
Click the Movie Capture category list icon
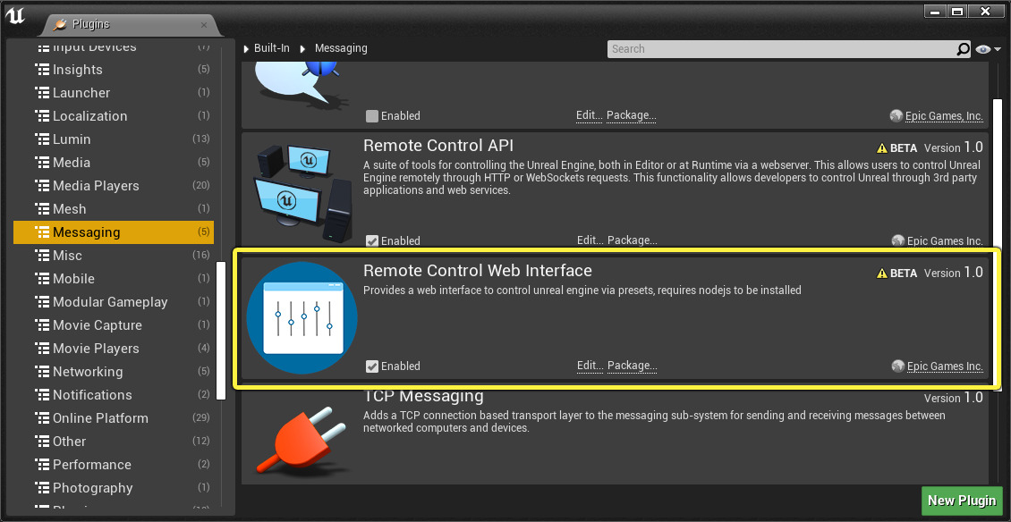pyautogui.click(x=42, y=324)
